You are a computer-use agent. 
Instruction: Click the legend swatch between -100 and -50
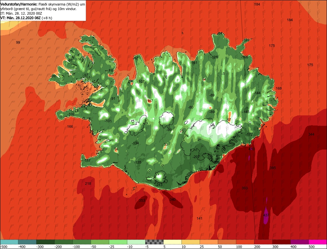82,242
